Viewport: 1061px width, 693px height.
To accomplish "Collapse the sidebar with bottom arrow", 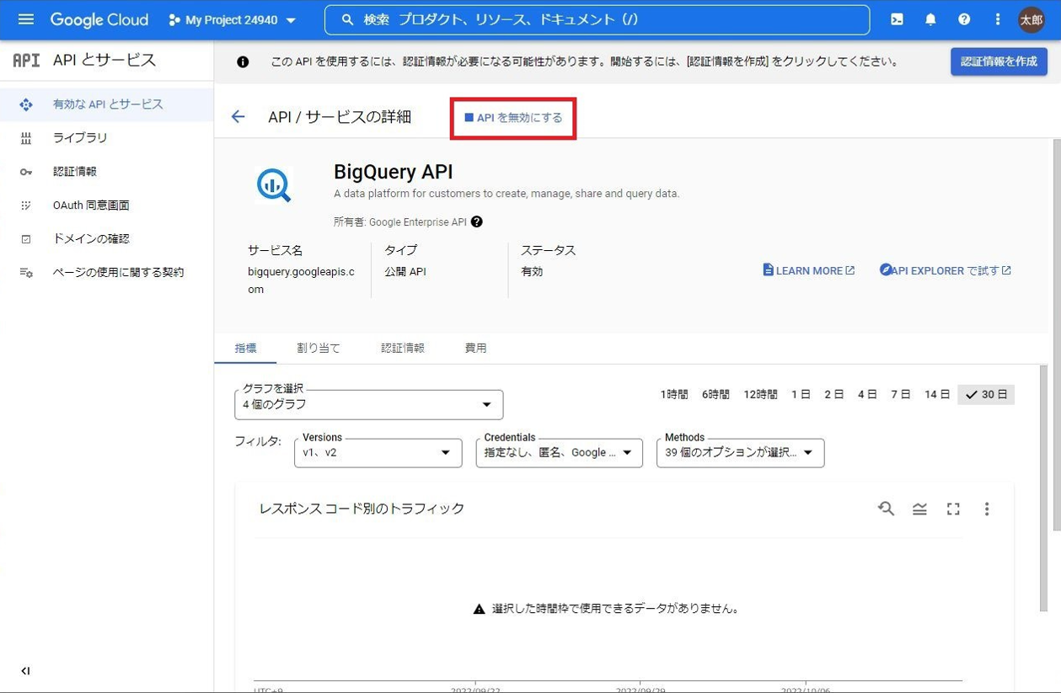I will click(x=25, y=671).
